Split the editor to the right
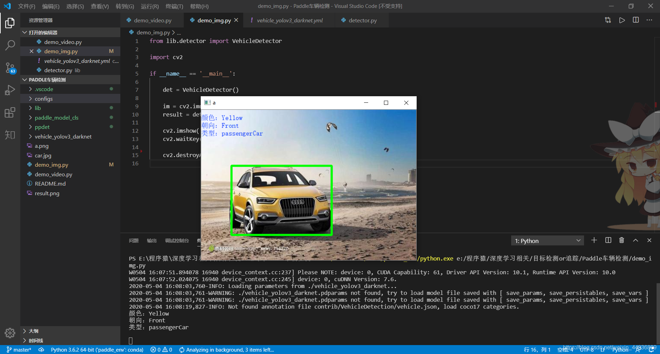The image size is (660, 354). [636, 20]
